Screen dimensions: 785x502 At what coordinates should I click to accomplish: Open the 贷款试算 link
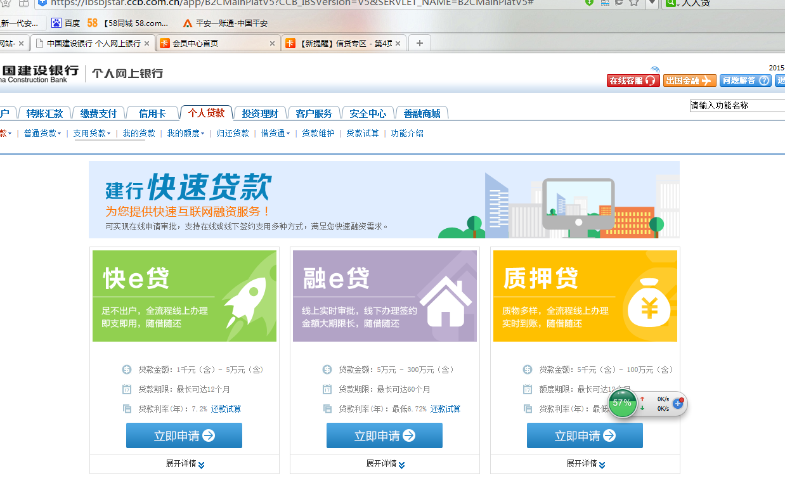363,134
